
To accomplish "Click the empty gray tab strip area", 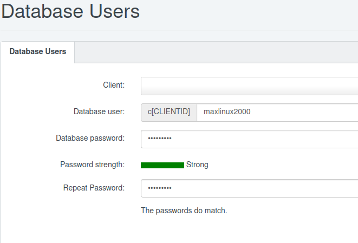I will pos(216,52).
